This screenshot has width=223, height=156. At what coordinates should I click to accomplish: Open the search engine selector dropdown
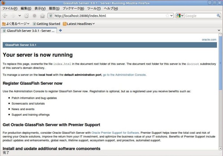180,16
